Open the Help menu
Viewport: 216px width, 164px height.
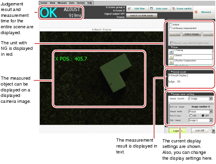point(90,3)
